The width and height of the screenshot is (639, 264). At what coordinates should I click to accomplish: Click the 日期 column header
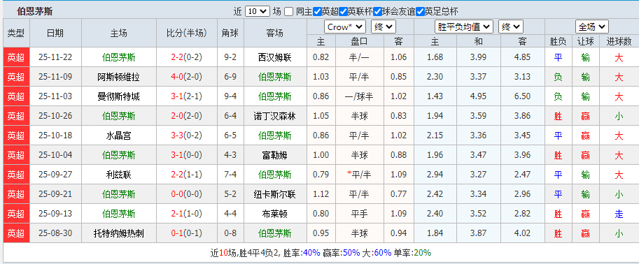point(55,33)
